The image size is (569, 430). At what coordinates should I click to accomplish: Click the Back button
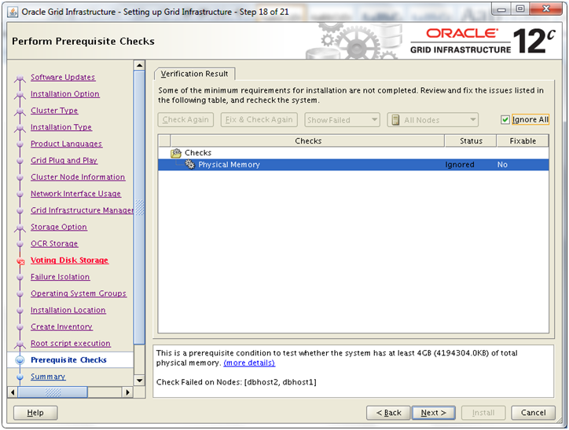coord(388,413)
